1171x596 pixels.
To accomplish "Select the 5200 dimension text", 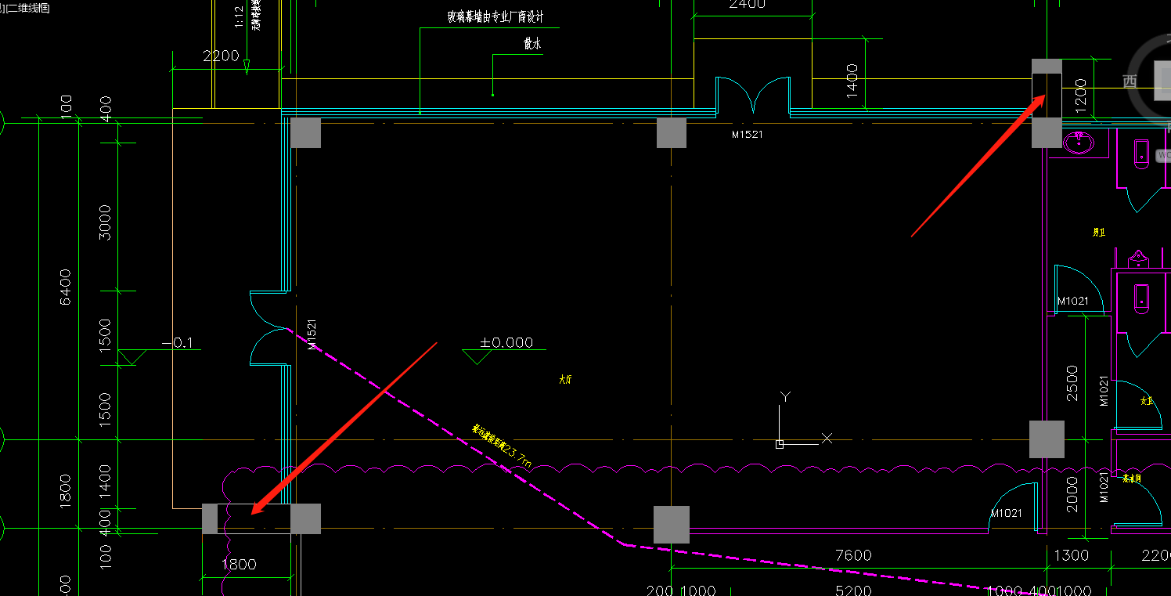I will [x=853, y=591].
